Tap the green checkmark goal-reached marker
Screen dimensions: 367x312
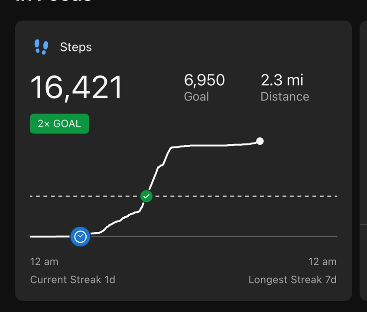point(146,196)
